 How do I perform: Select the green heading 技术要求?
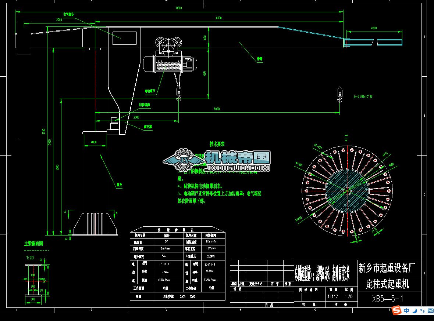coord(217,144)
